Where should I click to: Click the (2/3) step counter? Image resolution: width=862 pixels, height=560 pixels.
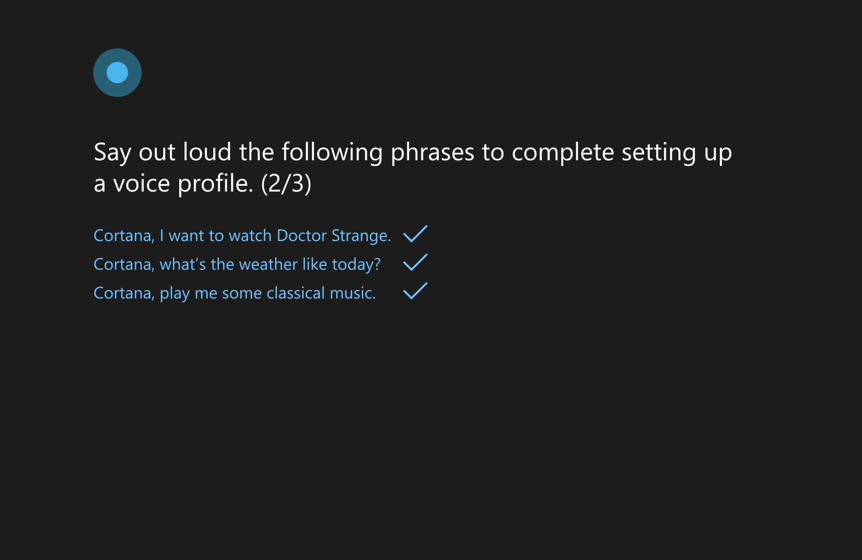pos(286,184)
